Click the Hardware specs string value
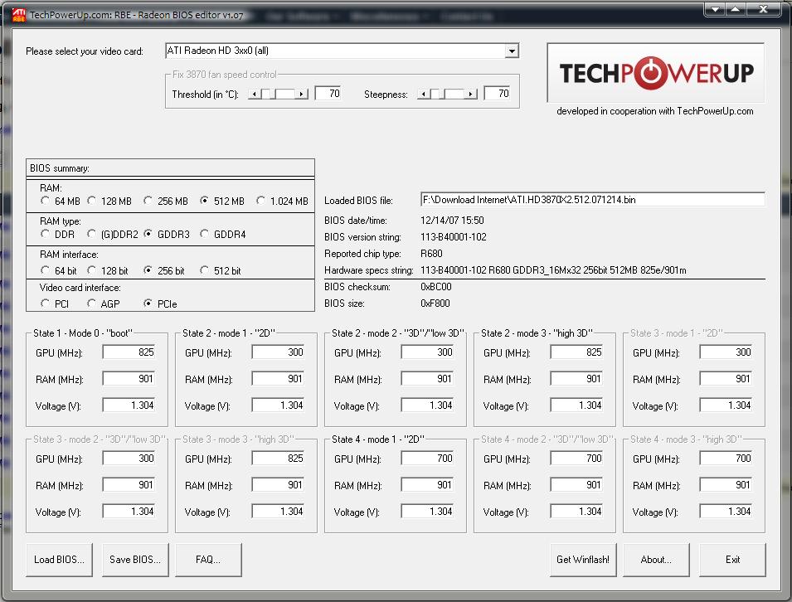Image resolution: width=792 pixels, height=602 pixels. tap(554, 270)
